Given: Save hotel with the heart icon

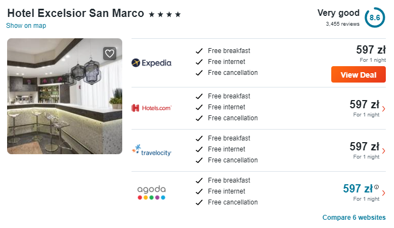Looking at the screenshot, I should [110, 54].
